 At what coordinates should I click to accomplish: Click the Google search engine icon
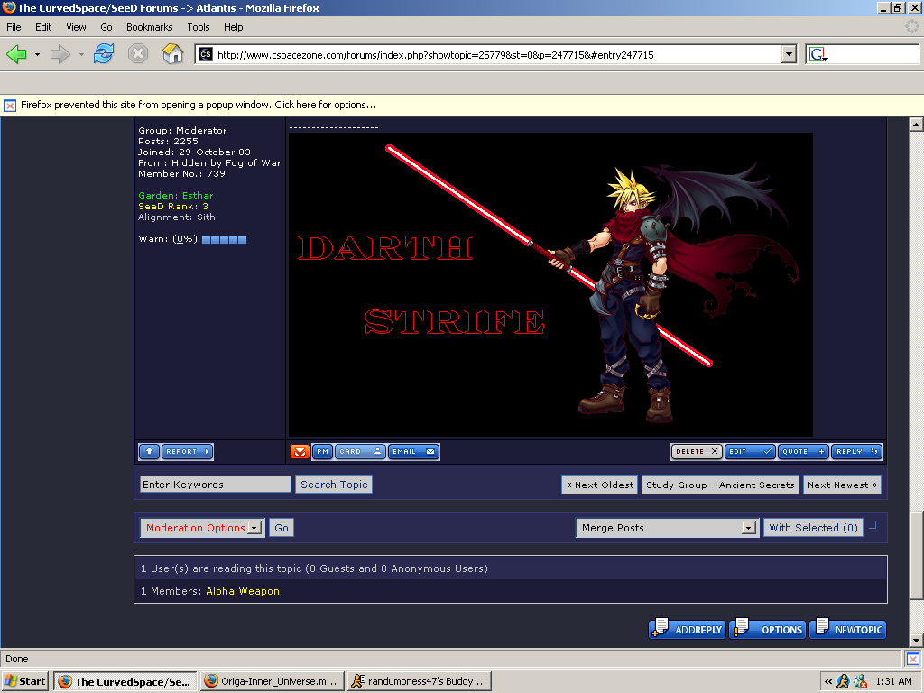818,55
